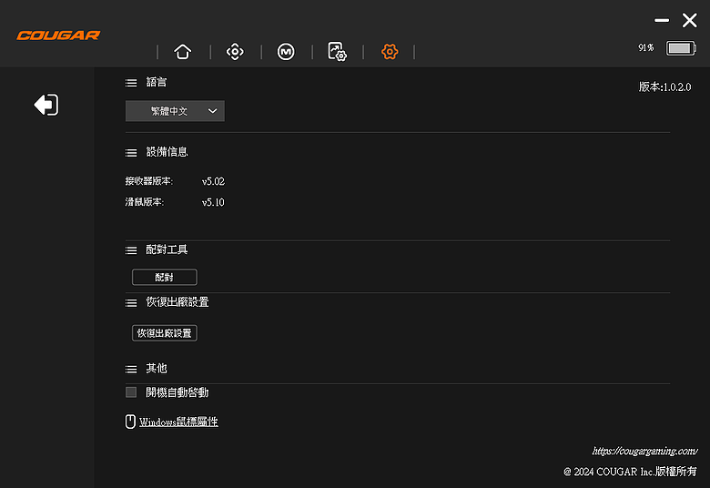Click the 設備信息 section heading
Screen dimensions: 710x488
pyautogui.click(x=167, y=152)
